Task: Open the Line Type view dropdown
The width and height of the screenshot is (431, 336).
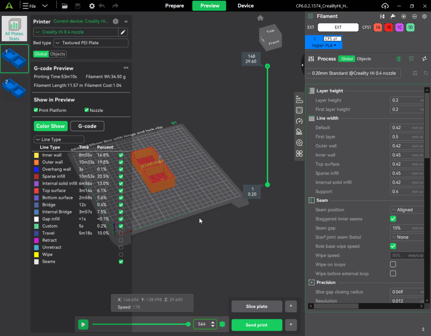Action: coord(59,139)
